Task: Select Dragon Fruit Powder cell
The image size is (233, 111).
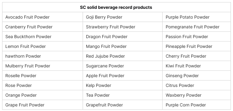Action: [123, 37]
